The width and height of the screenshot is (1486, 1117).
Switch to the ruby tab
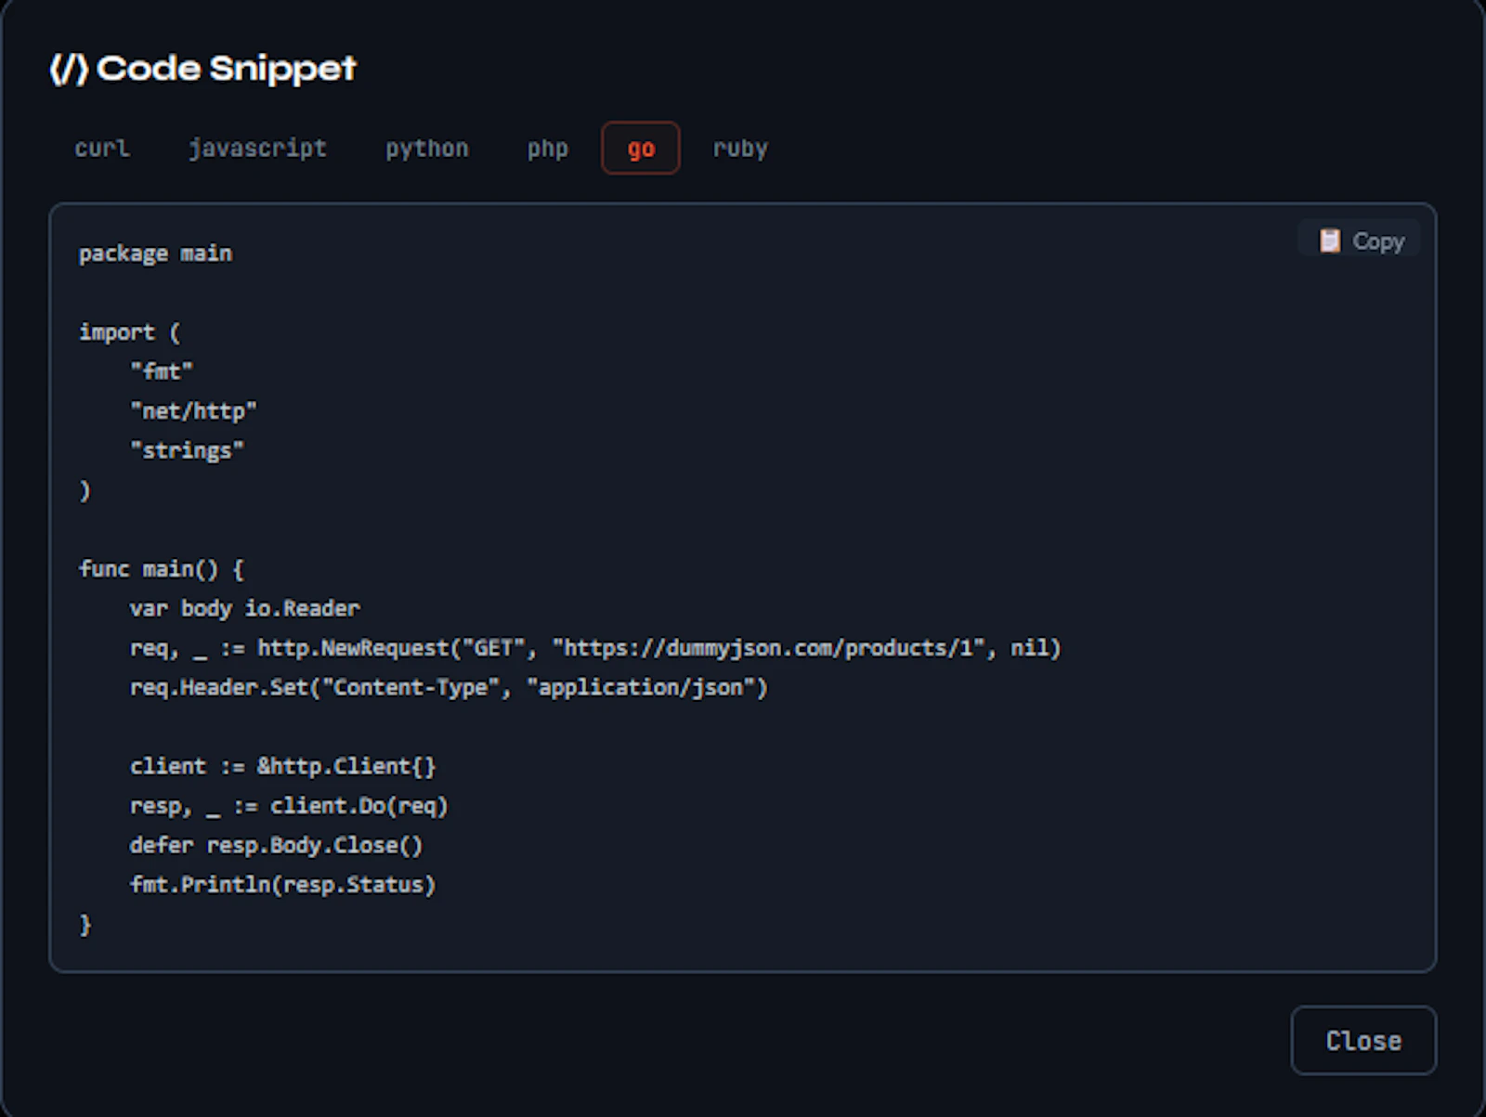coord(740,149)
